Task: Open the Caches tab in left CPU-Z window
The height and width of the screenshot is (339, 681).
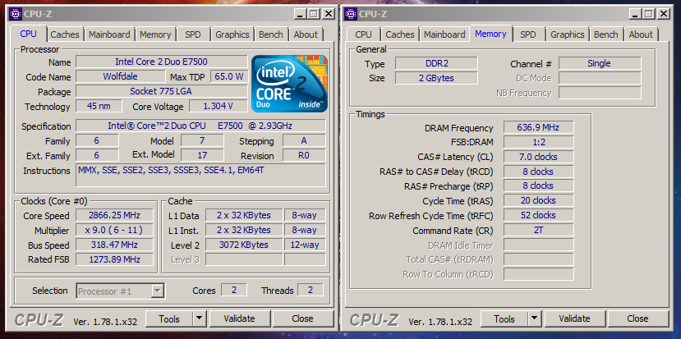Action: click(x=65, y=34)
